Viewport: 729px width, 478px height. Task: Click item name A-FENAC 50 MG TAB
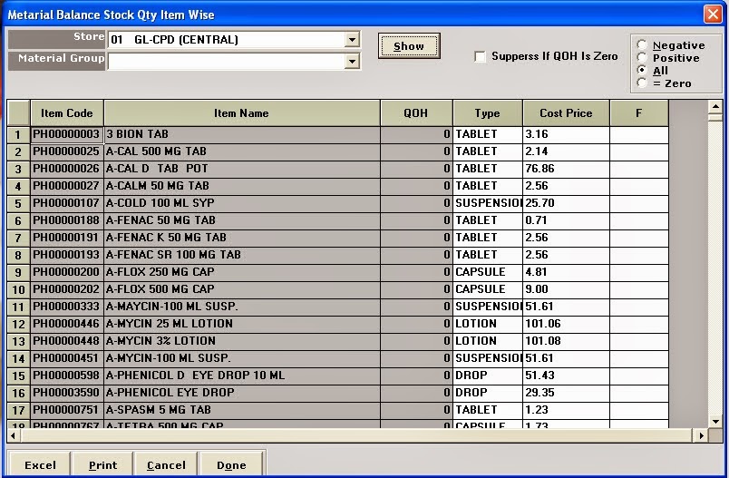(242, 220)
